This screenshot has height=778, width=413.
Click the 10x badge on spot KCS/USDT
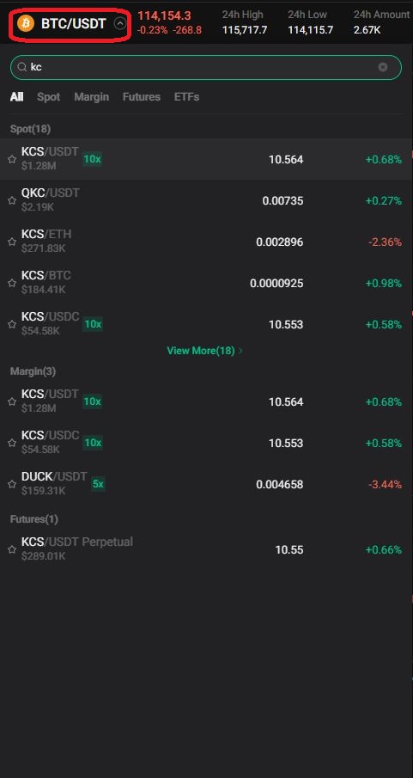pos(92,159)
